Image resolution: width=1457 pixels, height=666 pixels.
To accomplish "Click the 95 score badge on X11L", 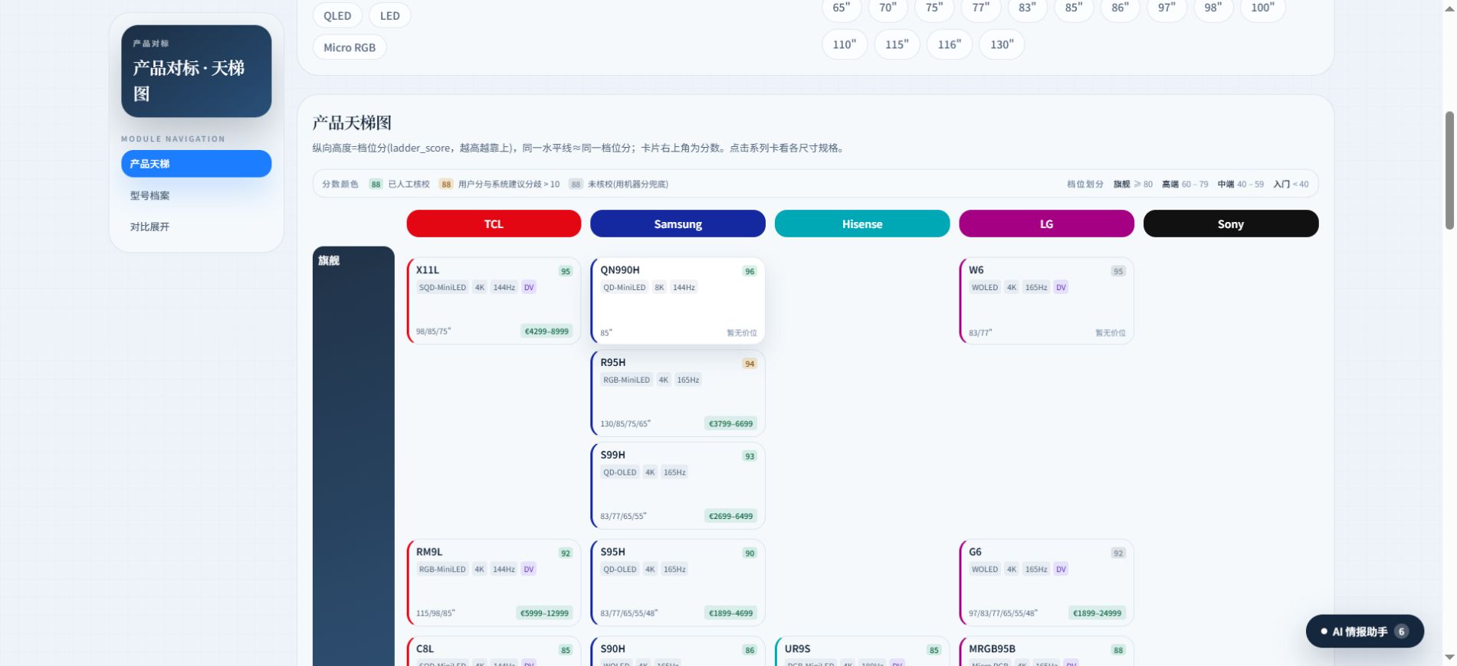I will tap(566, 271).
